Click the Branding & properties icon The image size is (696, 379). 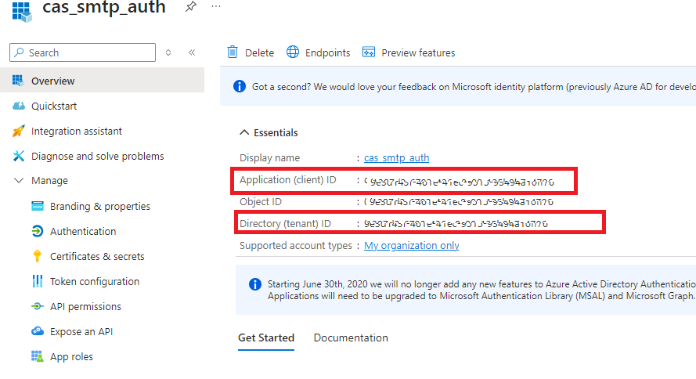coord(38,206)
